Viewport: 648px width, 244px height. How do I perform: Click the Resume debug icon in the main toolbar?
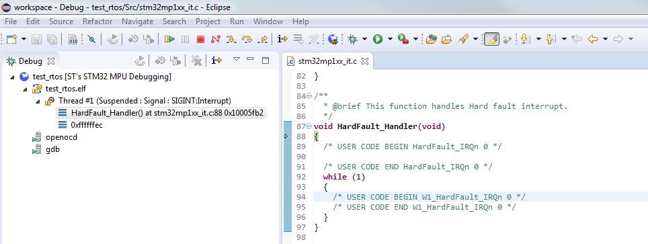[x=169, y=39]
